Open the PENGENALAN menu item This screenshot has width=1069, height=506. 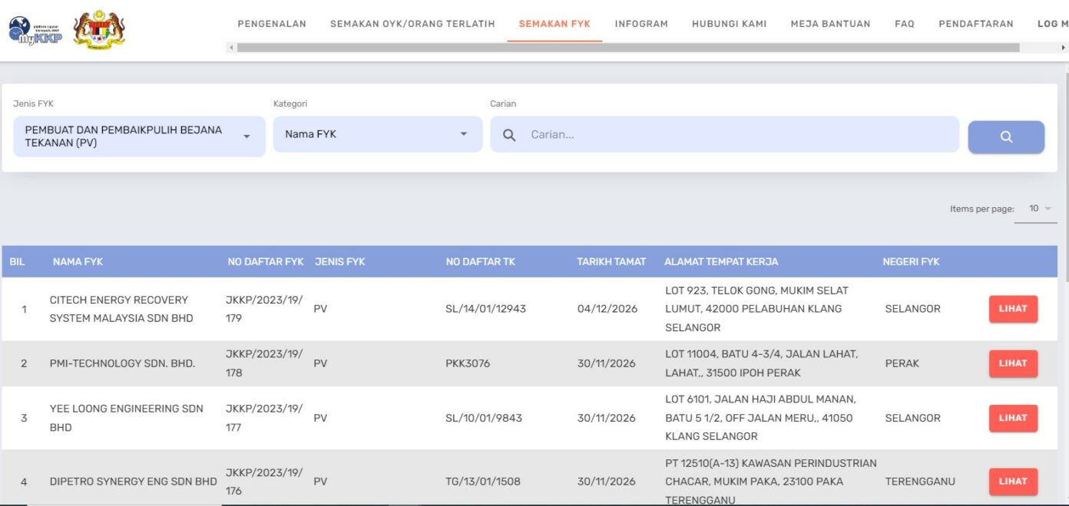coord(272,24)
